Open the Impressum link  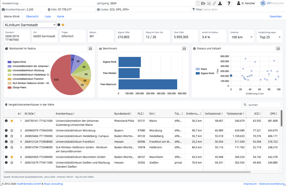[250, 184]
